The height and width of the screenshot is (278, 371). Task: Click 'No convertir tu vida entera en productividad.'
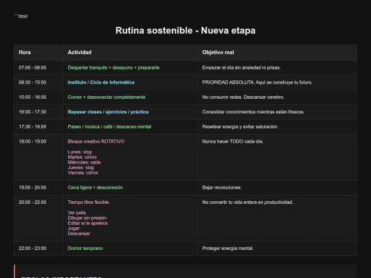pos(248,202)
